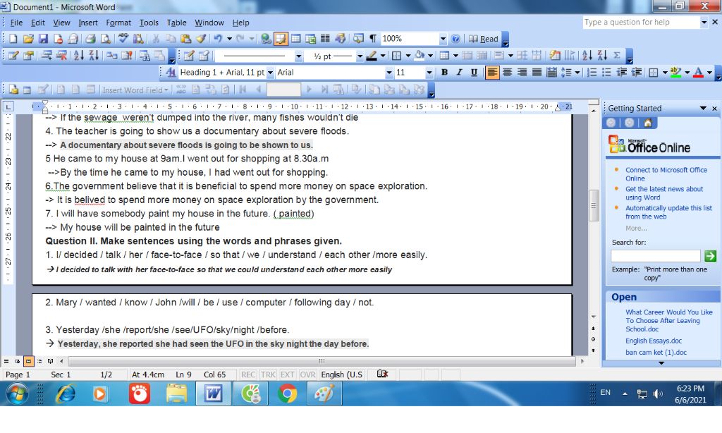
Task: Create a new blank document
Action: coord(13,39)
